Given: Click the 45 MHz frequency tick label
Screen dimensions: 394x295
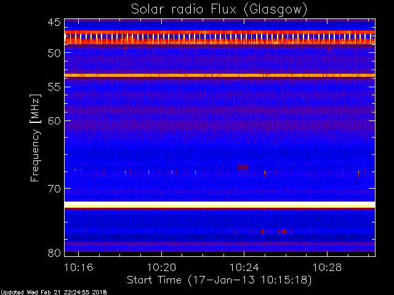Looking at the screenshot, I should point(54,23).
